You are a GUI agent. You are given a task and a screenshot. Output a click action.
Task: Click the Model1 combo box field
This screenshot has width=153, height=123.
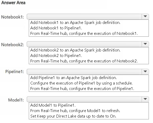pos(88,99)
